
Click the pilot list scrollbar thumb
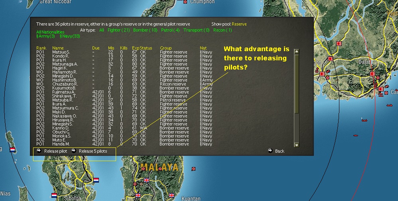coord(296,84)
